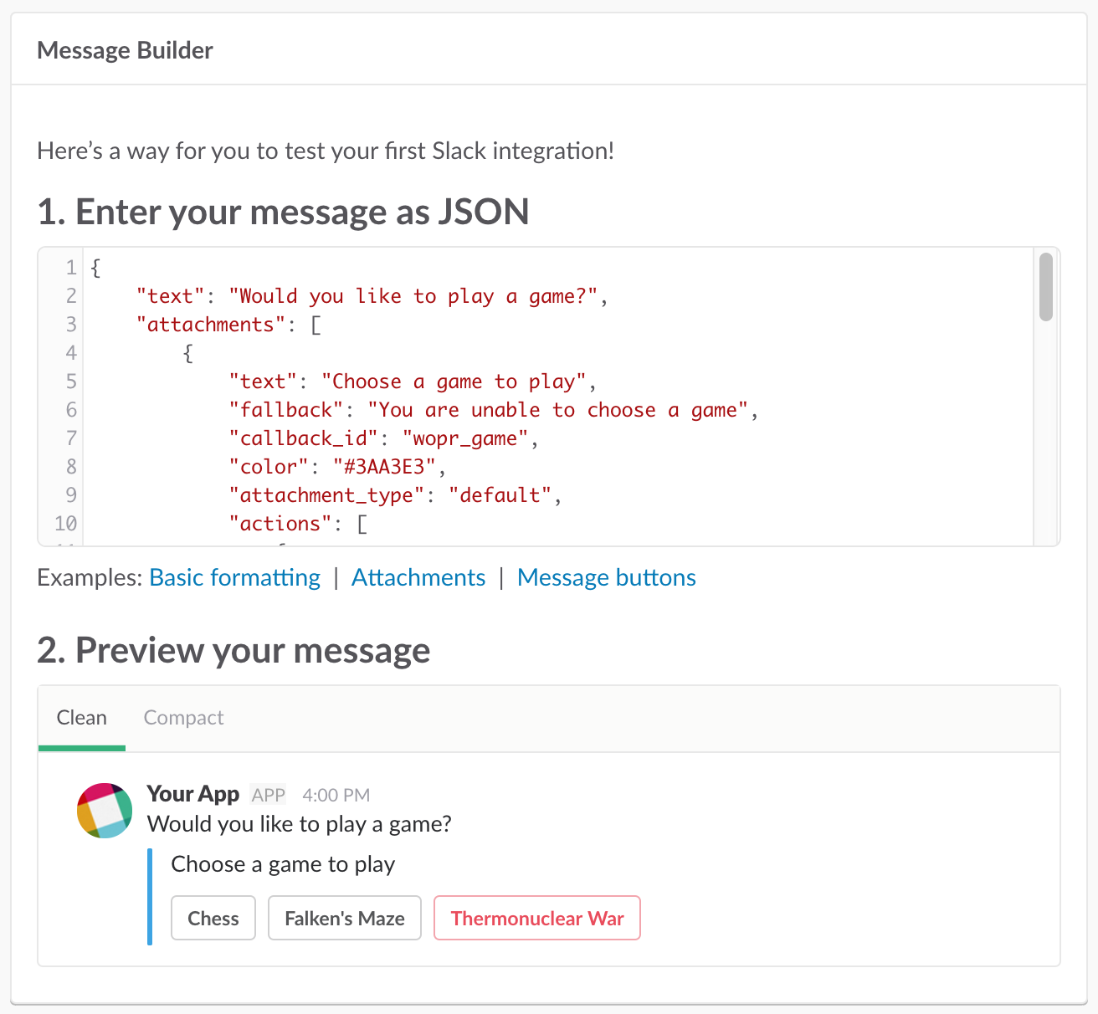1098x1014 pixels.
Task: Select the Clean preview tab
Action: coord(81,717)
